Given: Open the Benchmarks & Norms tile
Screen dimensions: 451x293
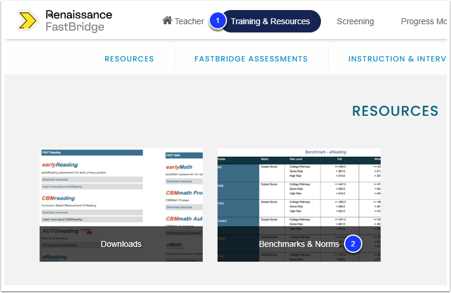Looking at the screenshot, I should pos(299,205).
